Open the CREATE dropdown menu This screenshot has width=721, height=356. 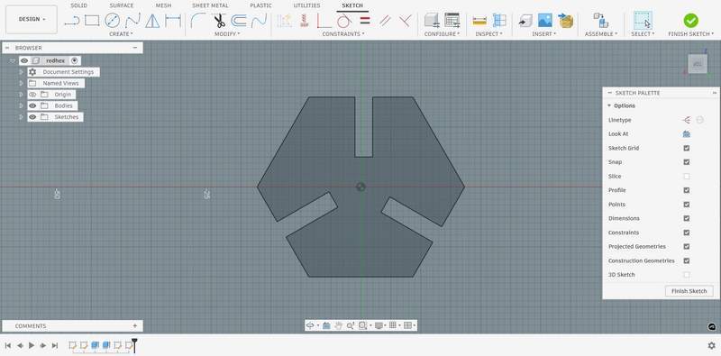(121, 34)
